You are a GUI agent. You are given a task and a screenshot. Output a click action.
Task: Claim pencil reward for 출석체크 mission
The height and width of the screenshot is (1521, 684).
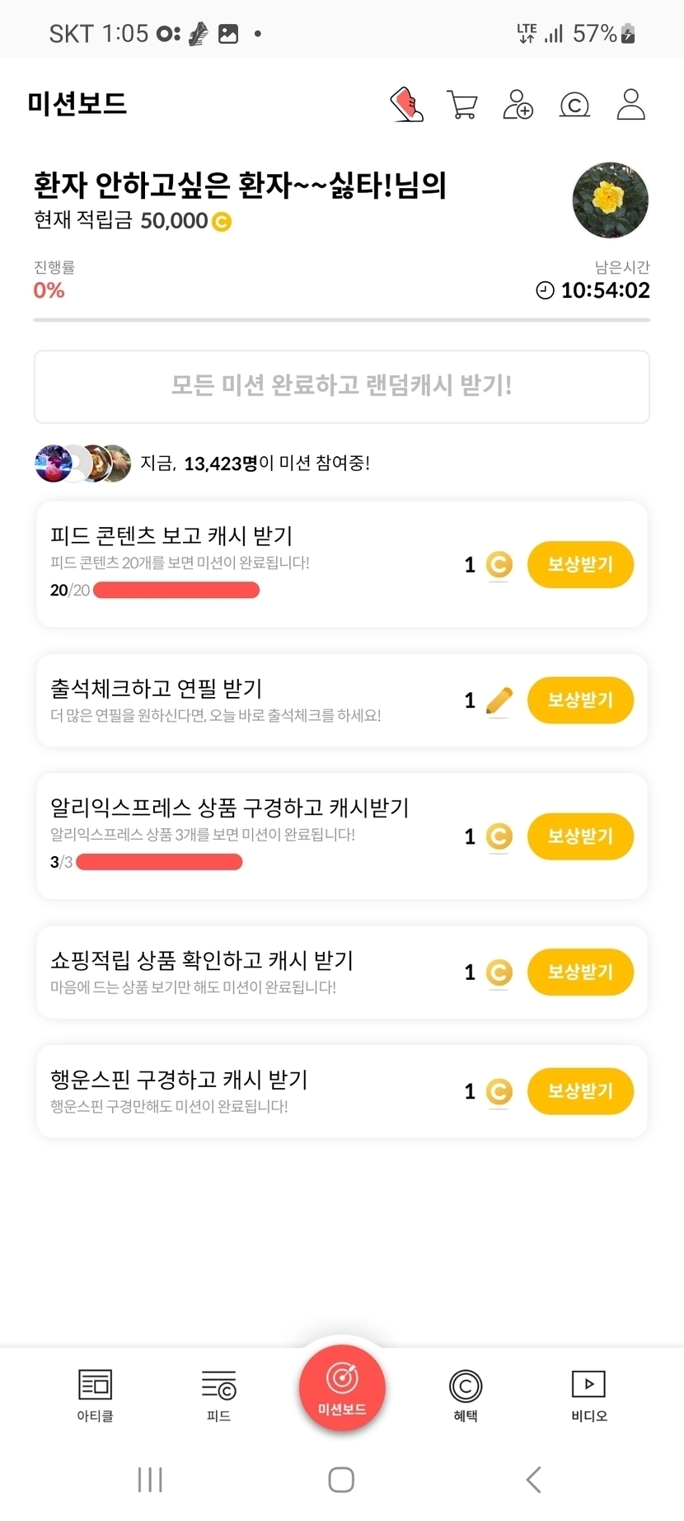(580, 700)
